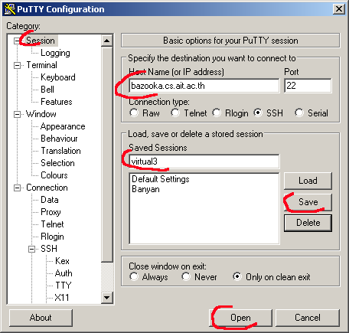This screenshot has height=333, width=349.
Task: Click the Host Name input field
Action: [x=204, y=86]
